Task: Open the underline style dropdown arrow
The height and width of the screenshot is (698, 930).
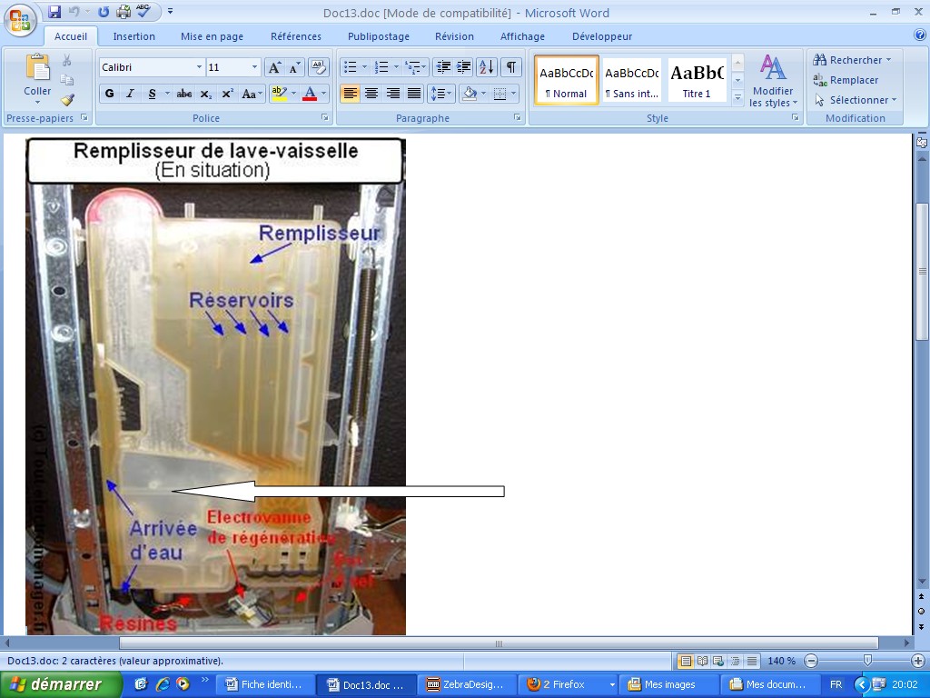Action: [167, 94]
